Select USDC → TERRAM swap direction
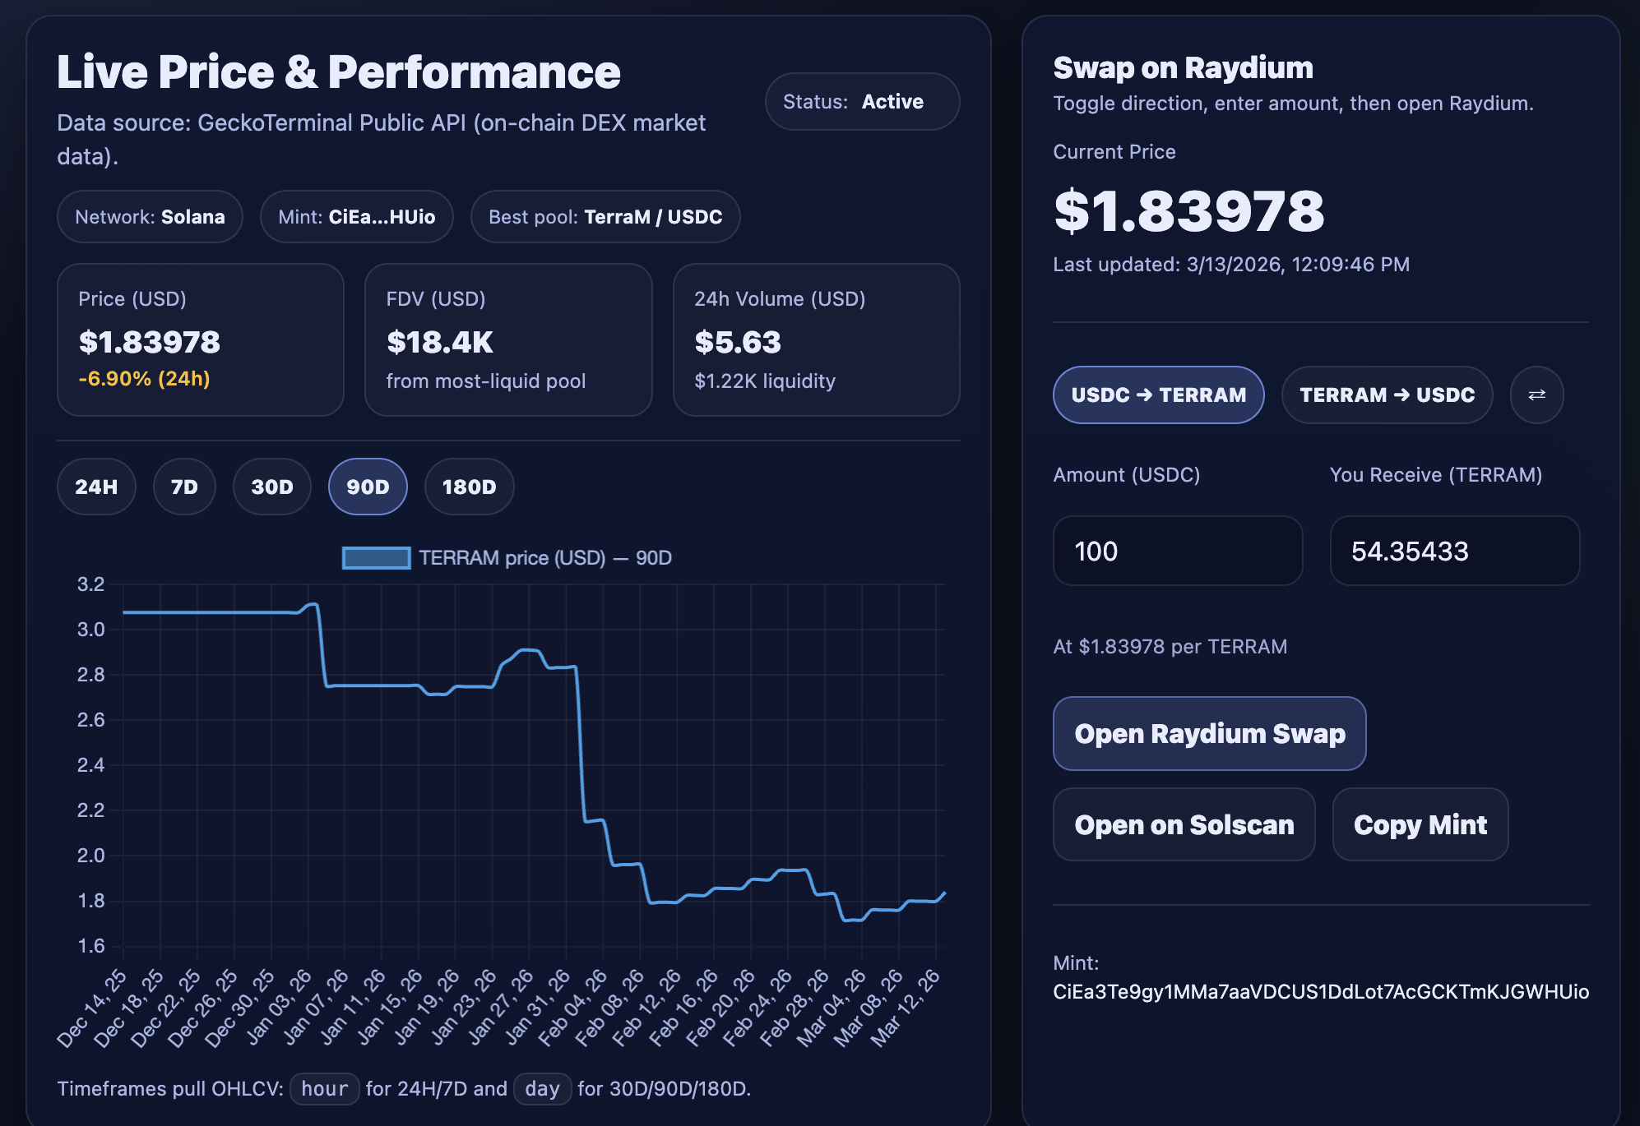Viewport: 1640px width, 1126px height. (1158, 395)
